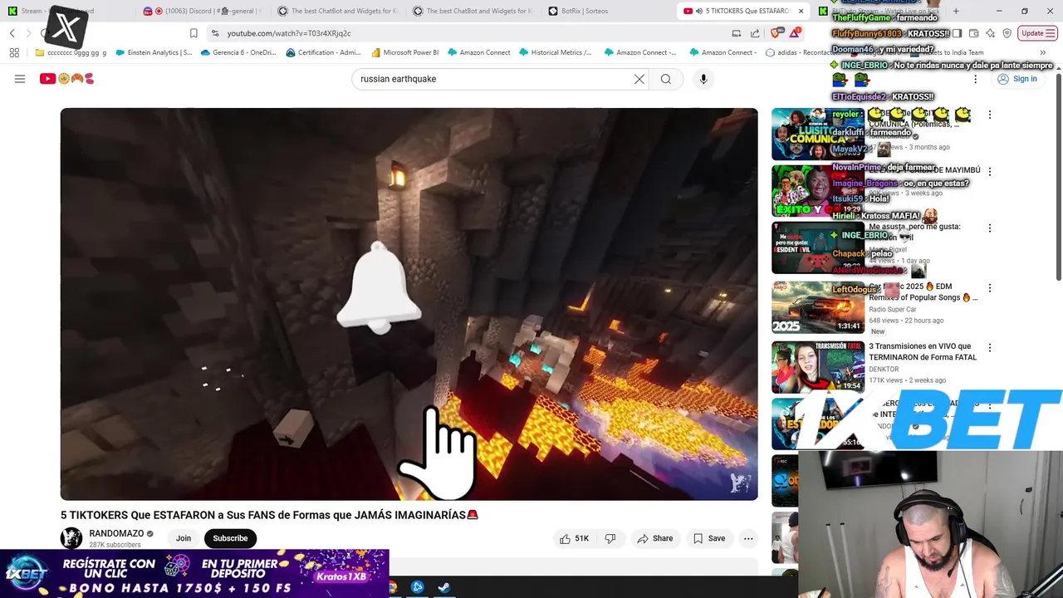
Task: Open more actions ellipsis below video
Action: [x=748, y=538]
